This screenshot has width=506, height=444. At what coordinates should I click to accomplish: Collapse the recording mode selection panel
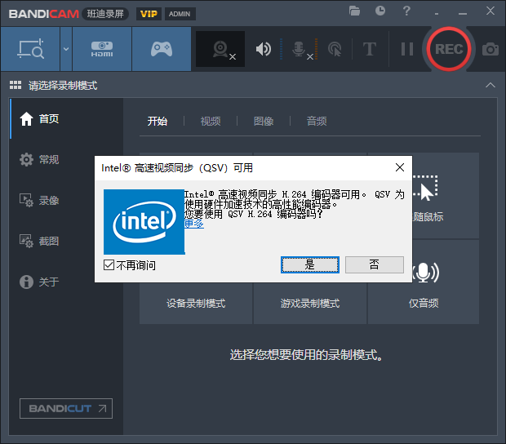coord(490,85)
